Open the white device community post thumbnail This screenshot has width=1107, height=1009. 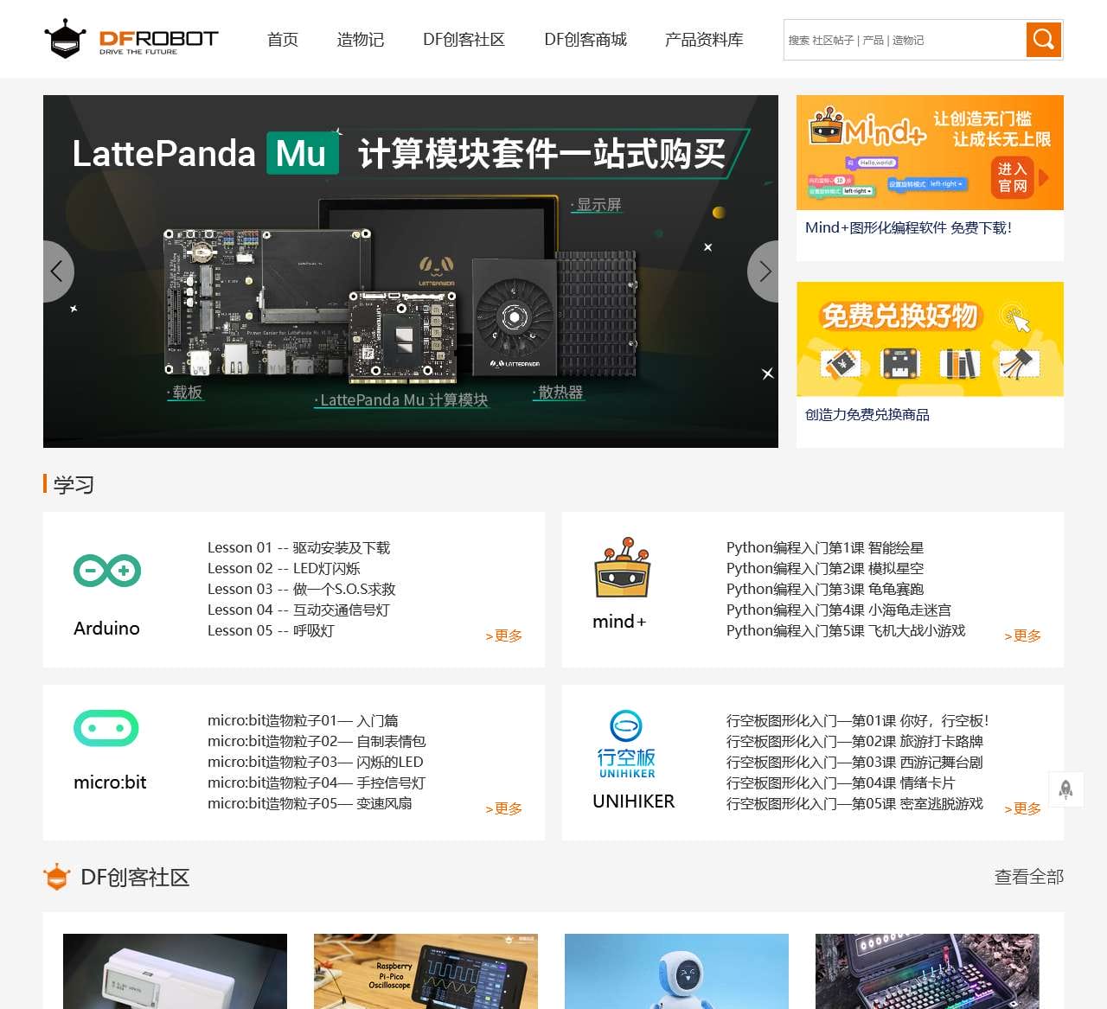click(x=175, y=971)
